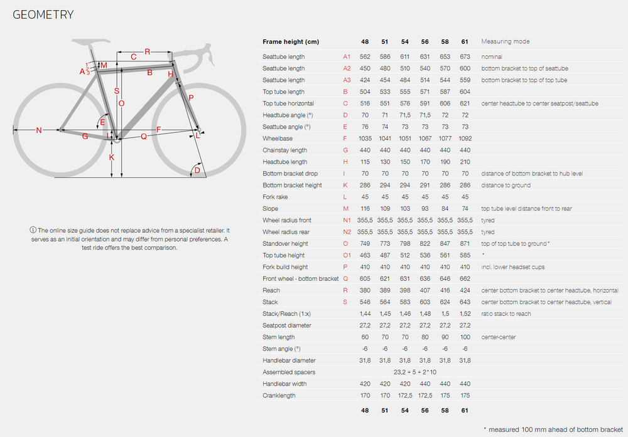Select the 61 size in the bottom footer row

coord(465,411)
